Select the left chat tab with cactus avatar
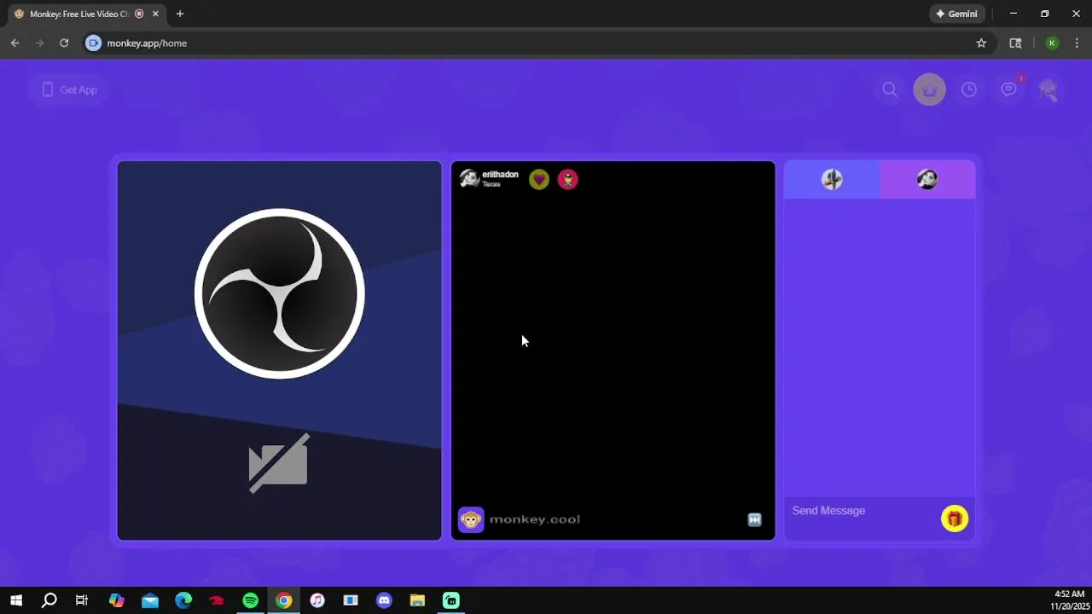The height and width of the screenshot is (614, 1092). [x=832, y=179]
